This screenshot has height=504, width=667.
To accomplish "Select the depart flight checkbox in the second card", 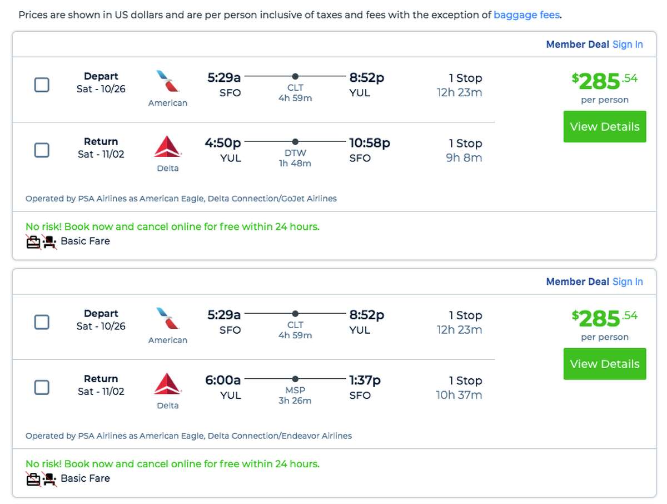I will 41,322.
